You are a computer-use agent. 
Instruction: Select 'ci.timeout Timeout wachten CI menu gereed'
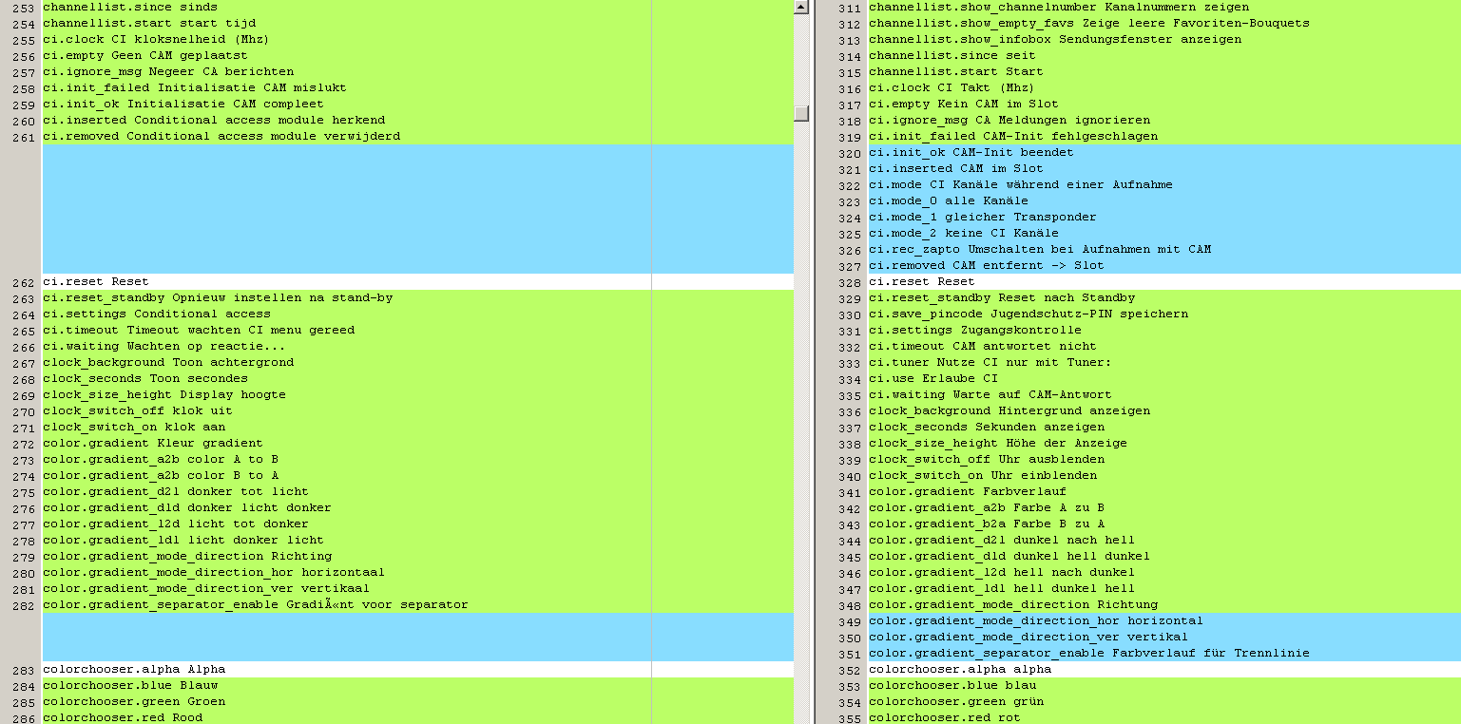click(x=199, y=331)
